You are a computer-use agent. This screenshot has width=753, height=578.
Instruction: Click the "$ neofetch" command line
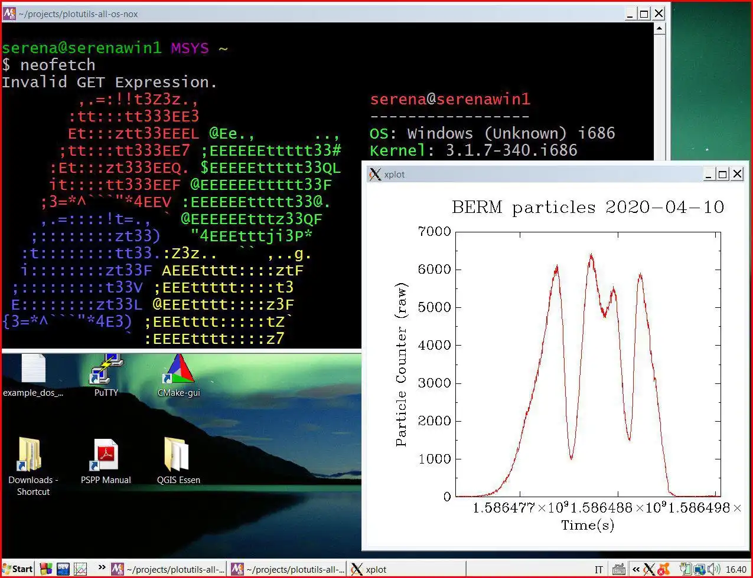[x=48, y=65]
